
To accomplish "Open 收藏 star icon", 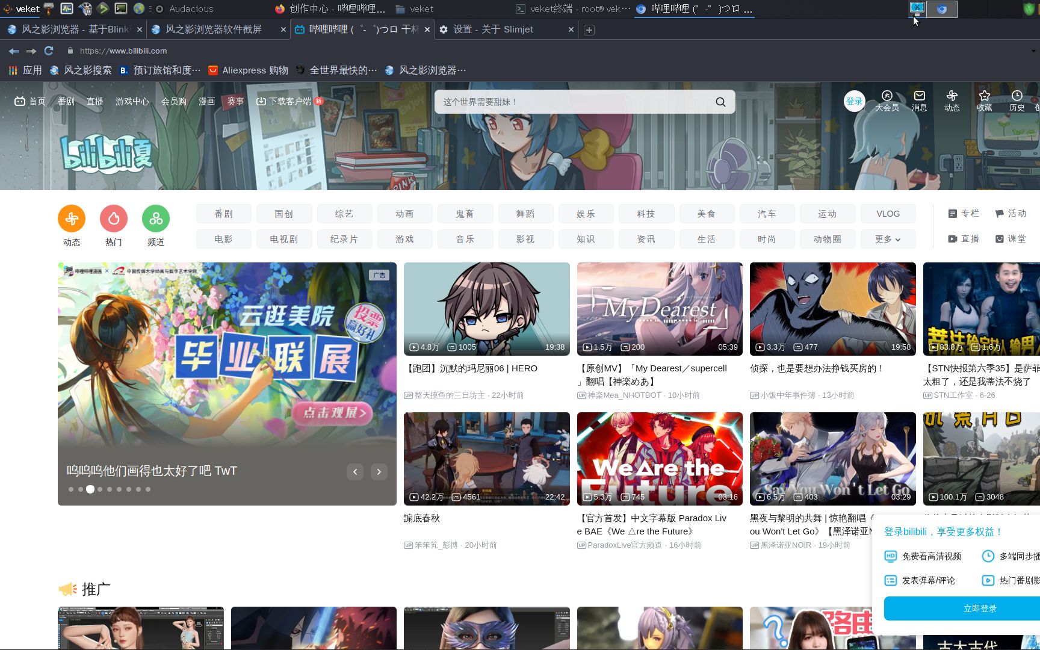I will click(x=985, y=101).
